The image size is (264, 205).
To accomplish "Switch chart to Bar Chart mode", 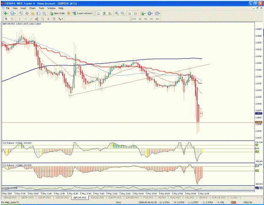I will tap(98, 13).
